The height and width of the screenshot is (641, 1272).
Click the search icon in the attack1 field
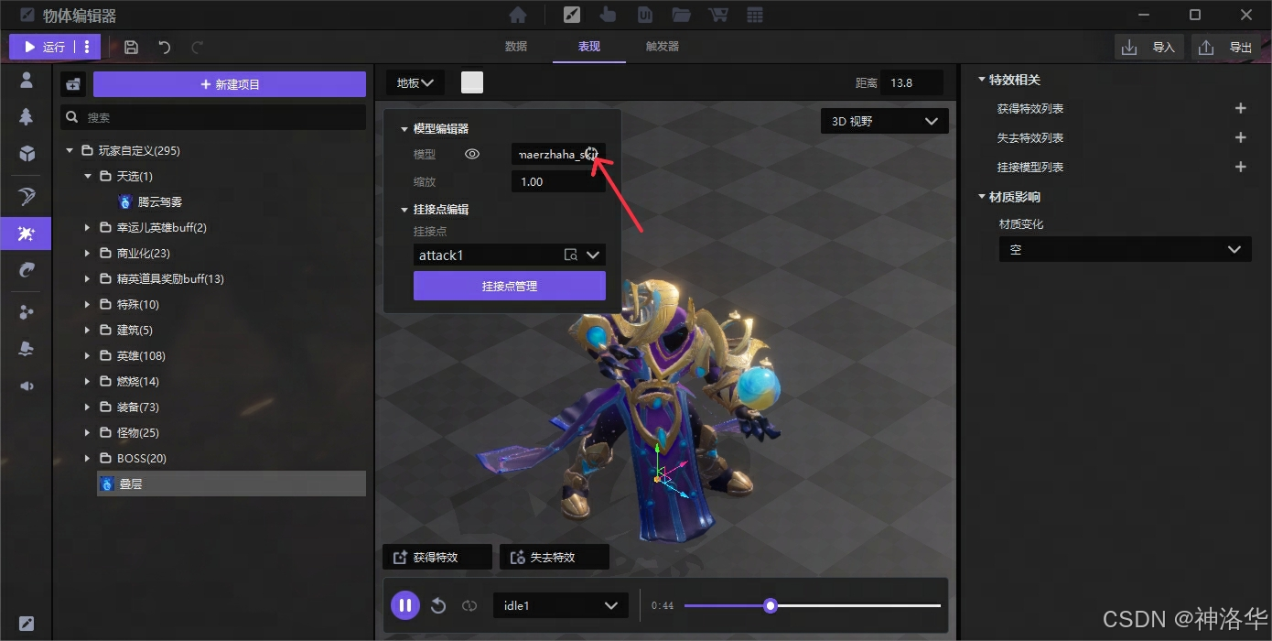(571, 255)
